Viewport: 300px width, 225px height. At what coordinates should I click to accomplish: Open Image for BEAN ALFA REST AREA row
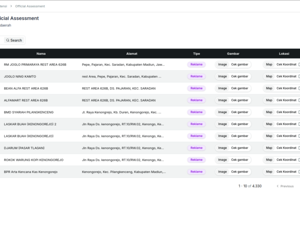222,88
